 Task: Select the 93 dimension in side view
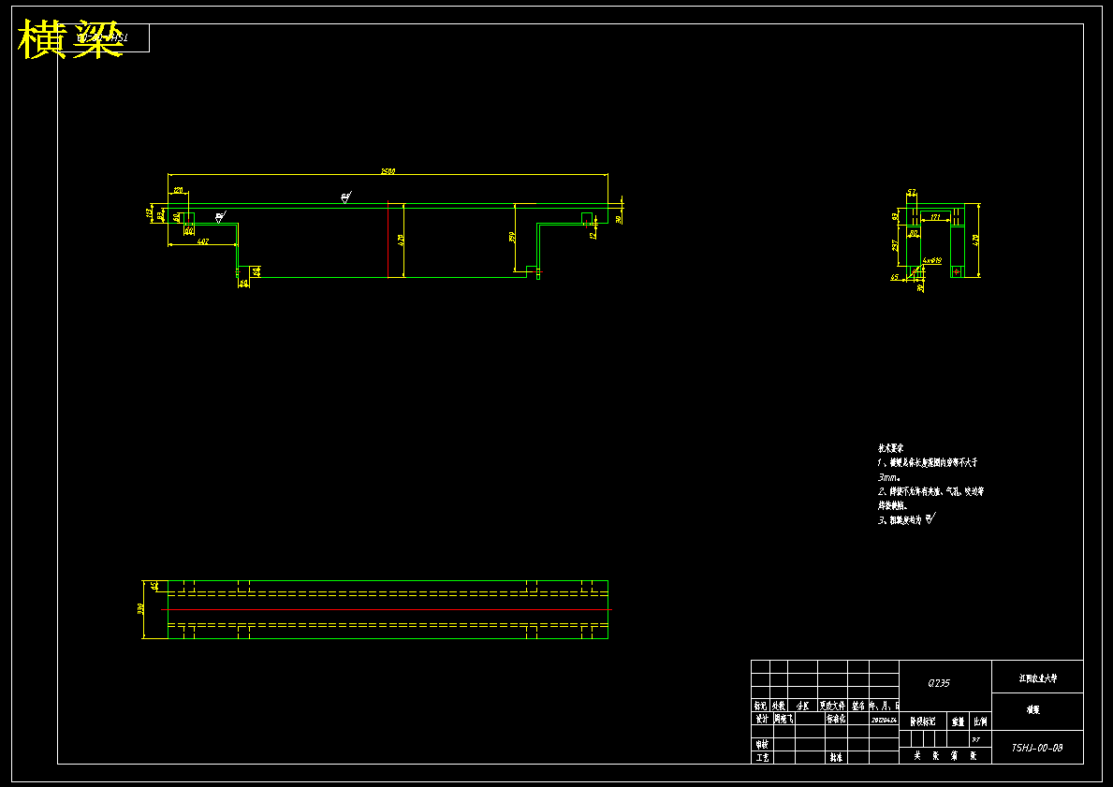pyautogui.click(x=894, y=216)
